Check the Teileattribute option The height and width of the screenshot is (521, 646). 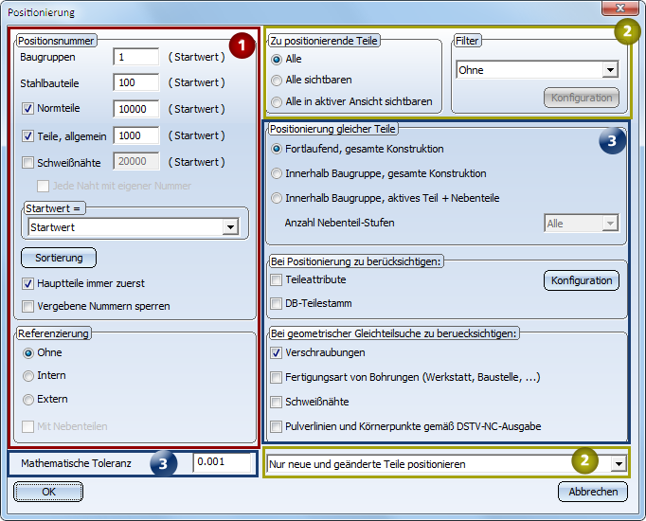pyautogui.click(x=276, y=280)
